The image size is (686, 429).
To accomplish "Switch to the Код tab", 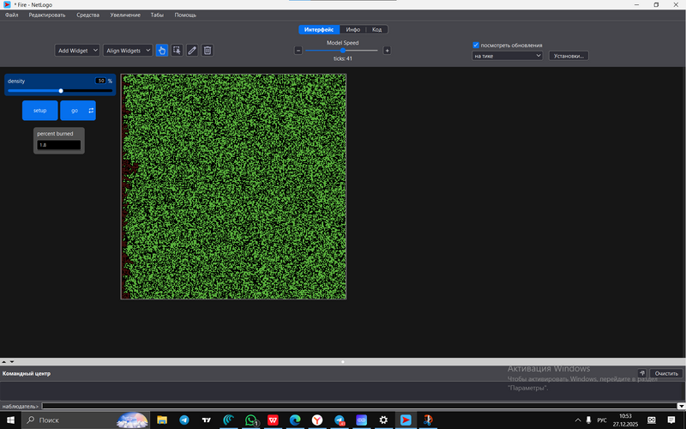I will point(376,29).
